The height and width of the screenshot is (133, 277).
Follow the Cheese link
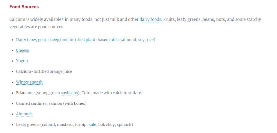click(x=22, y=50)
